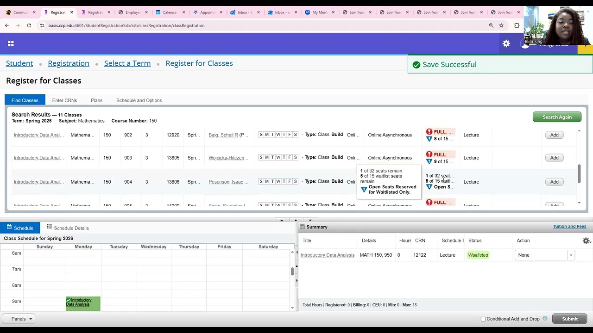Add section 903 with its Add button
593x333 pixels.
[x=554, y=158]
